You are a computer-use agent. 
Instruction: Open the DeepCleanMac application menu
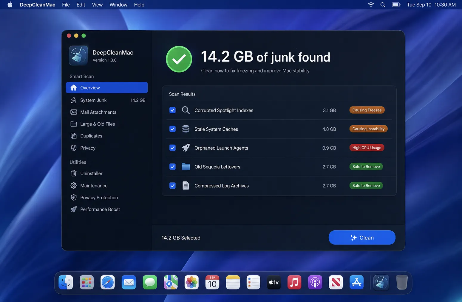click(38, 5)
